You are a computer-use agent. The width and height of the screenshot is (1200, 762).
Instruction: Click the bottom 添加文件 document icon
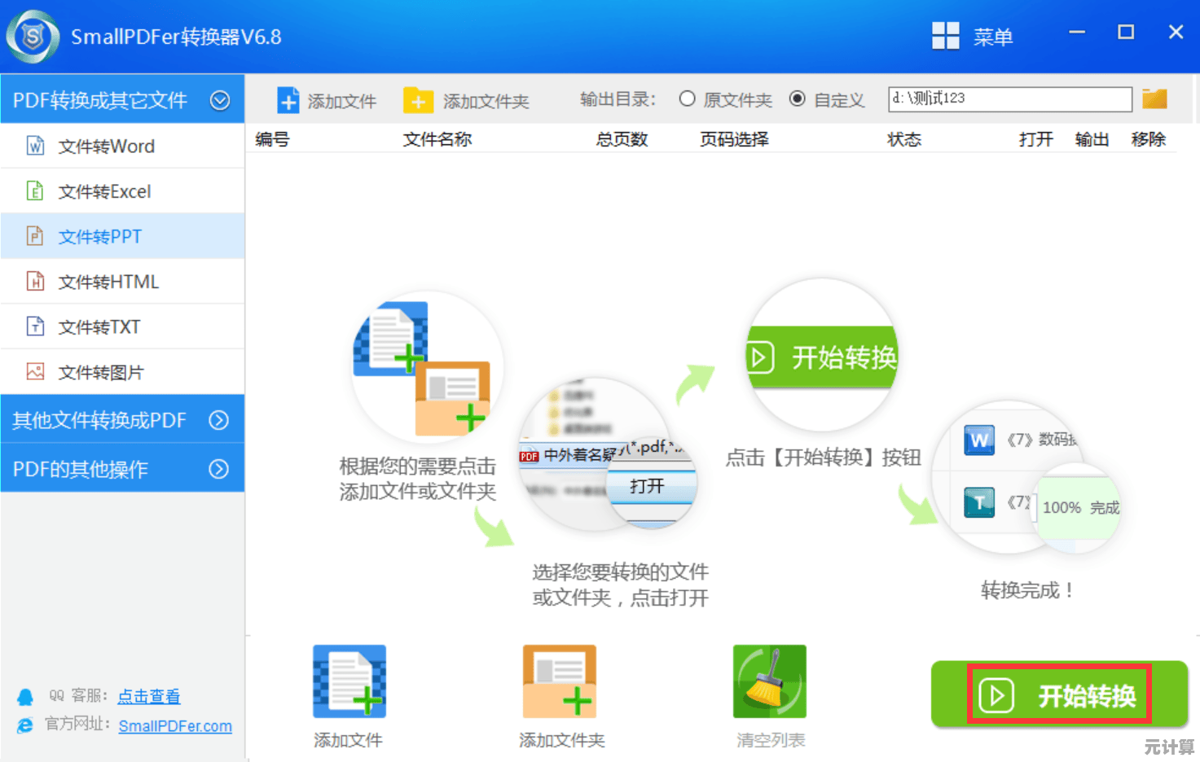pyautogui.click(x=349, y=681)
